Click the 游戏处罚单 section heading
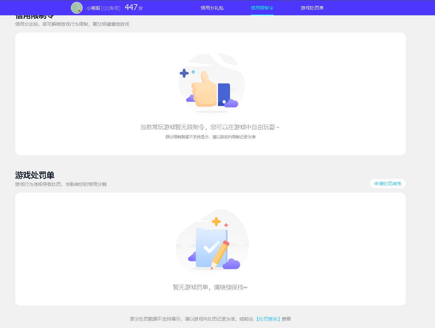The width and height of the screenshot is (435, 328). coord(34,175)
